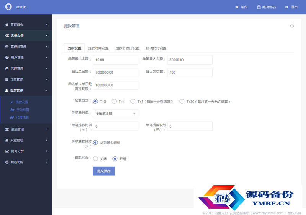The height and width of the screenshot is (215, 306).
Task: Expand the 财务分析 menu chevron
Action: point(47,151)
